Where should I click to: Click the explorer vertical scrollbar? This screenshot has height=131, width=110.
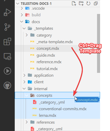pos(99,43)
